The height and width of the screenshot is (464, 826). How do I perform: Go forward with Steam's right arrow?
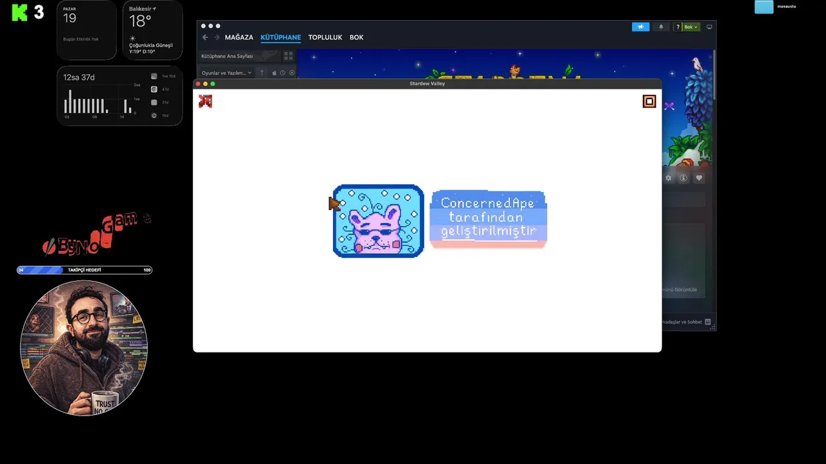click(217, 37)
